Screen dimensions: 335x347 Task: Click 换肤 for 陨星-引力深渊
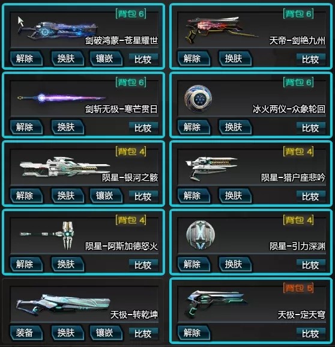(x=235, y=264)
